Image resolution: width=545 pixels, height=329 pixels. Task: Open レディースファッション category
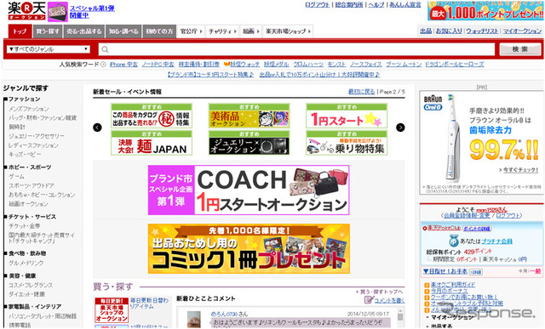click(x=33, y=145)
